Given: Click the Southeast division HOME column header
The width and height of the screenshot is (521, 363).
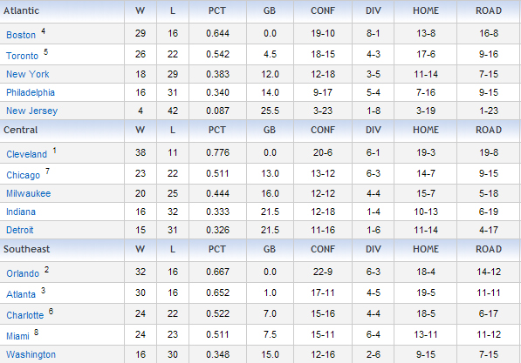Looking at the screenshot, I should pos(426,249).
